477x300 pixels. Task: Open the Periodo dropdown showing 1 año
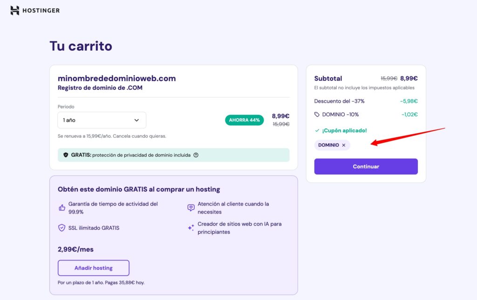coord(102,120)
